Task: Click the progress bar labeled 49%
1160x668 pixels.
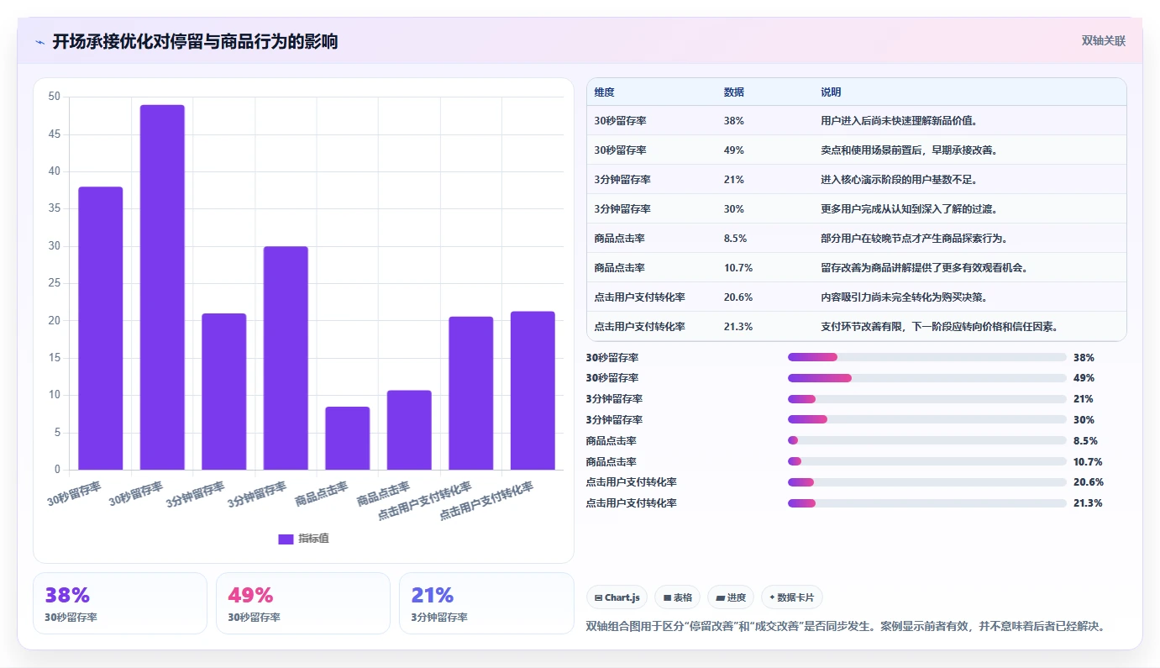Action: coord(927,378)
